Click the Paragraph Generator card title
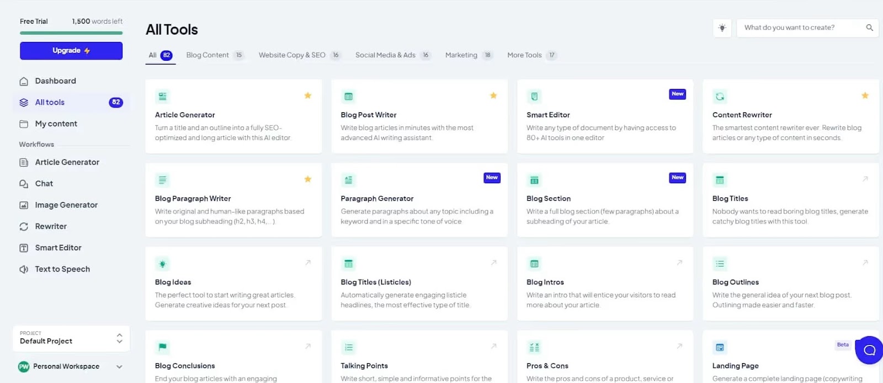The height and width of the screenshot is (383, 883). point(377,199)
